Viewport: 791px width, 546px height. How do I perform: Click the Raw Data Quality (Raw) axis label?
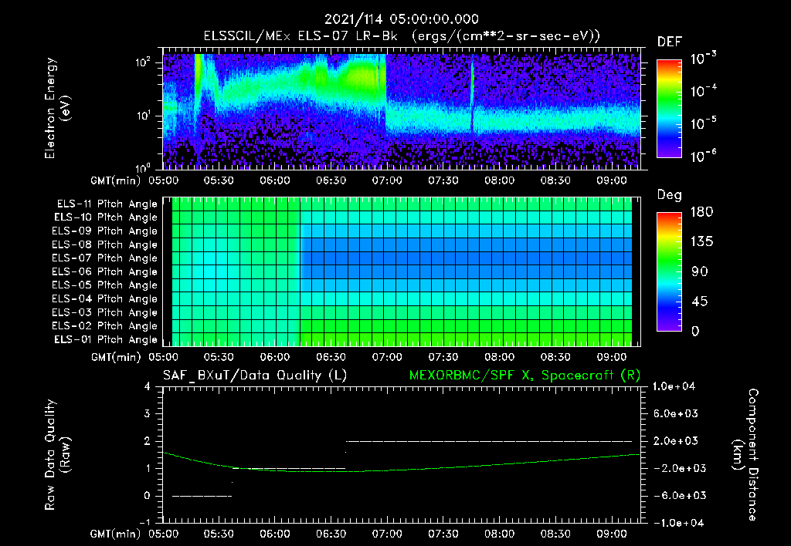click(57, 455)
